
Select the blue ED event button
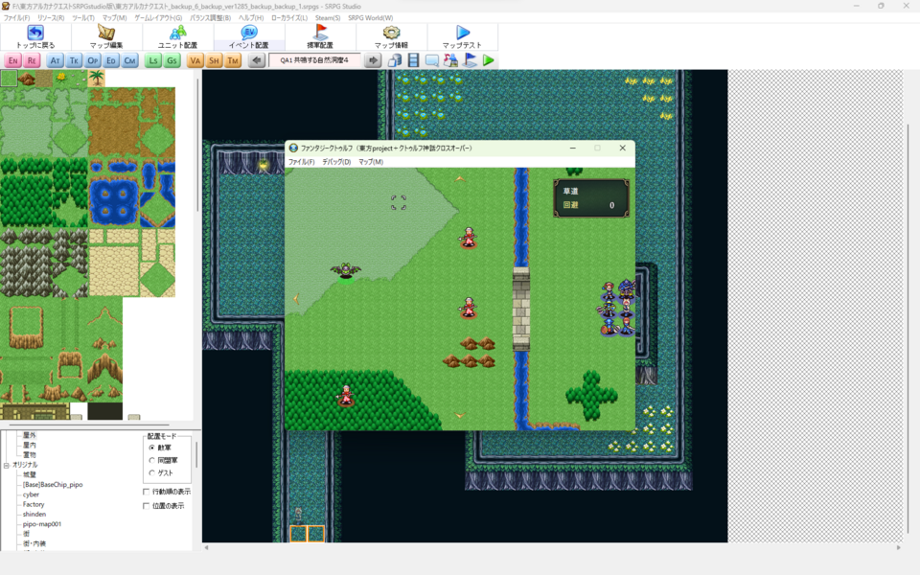click(x=111, y=60)
